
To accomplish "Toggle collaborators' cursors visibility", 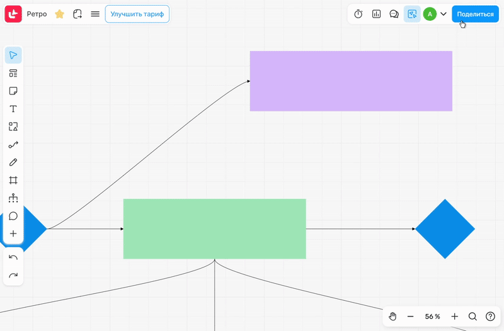I will (x=412, y=14).
